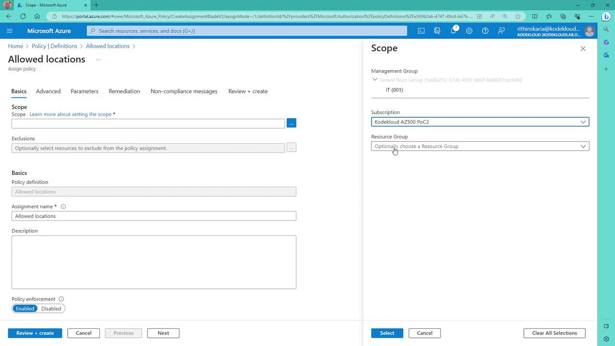Set Policy enforcement to Enabled

coord(25,309)
